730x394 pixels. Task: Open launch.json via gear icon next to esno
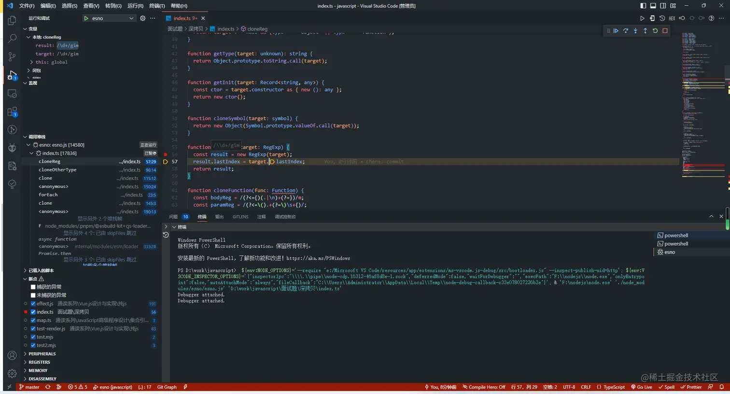pyautogui.click(x=142, y=18)
